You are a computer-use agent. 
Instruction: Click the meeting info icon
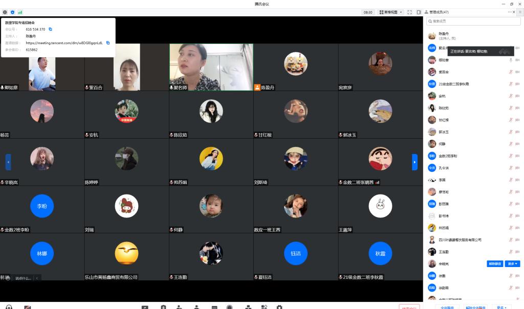coord(5,12)
